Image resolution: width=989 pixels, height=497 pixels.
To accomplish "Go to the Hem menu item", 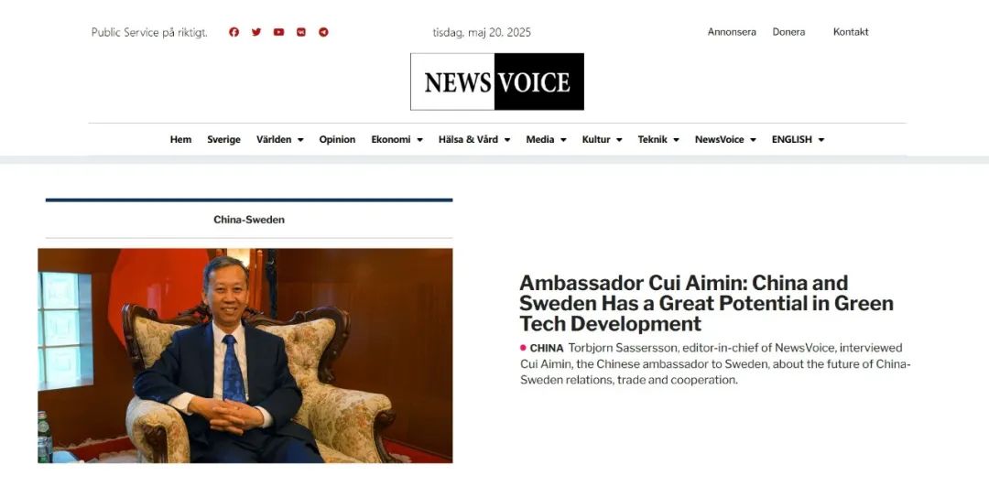I will 180,139.
